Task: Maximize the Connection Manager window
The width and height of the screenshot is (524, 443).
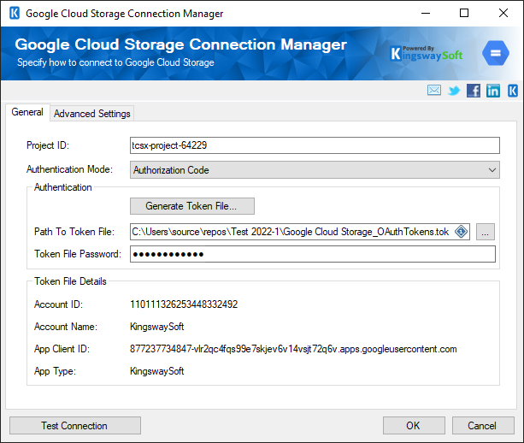Action: [x=464, y=14]
